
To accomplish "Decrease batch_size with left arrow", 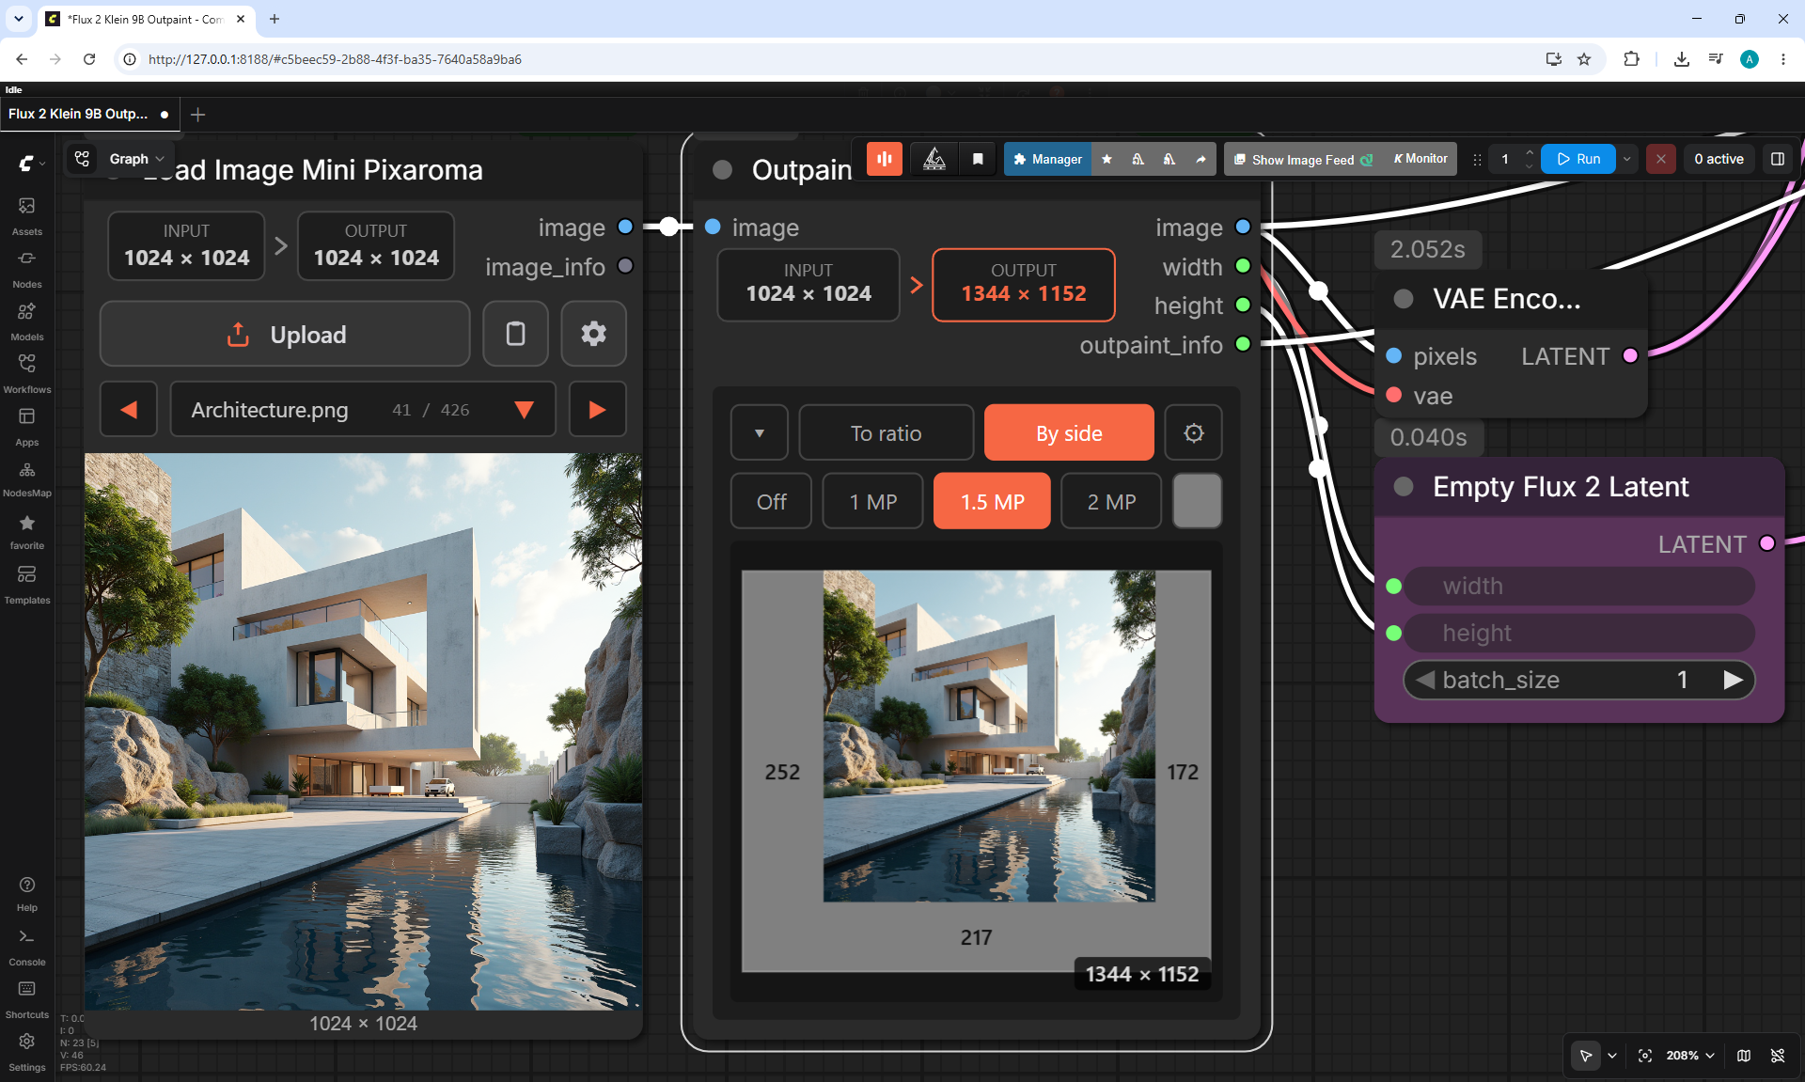I will 1425,680.
